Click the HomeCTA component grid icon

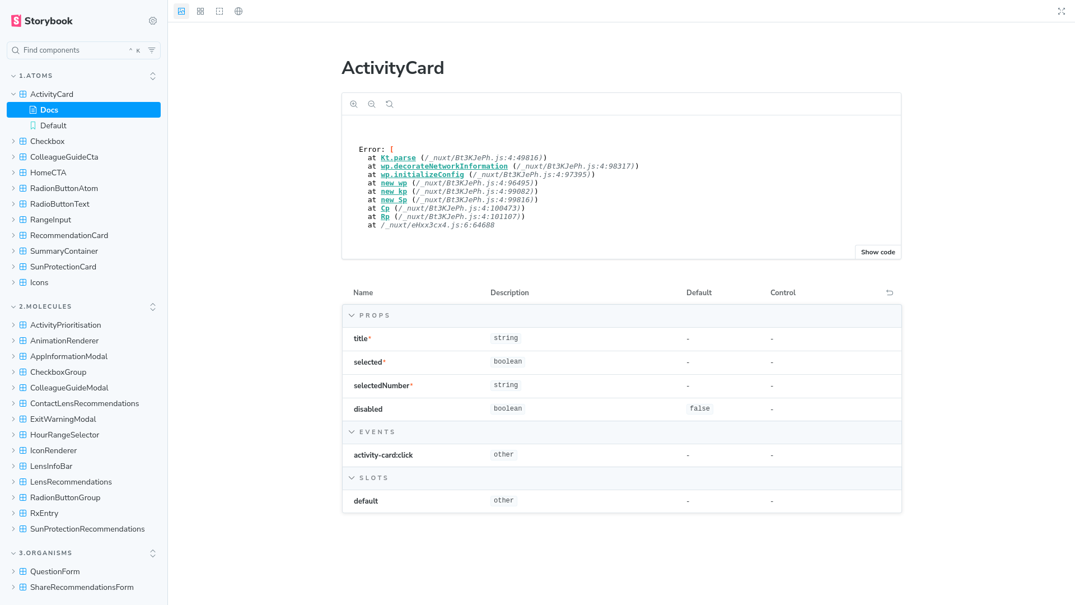(23, 173)
